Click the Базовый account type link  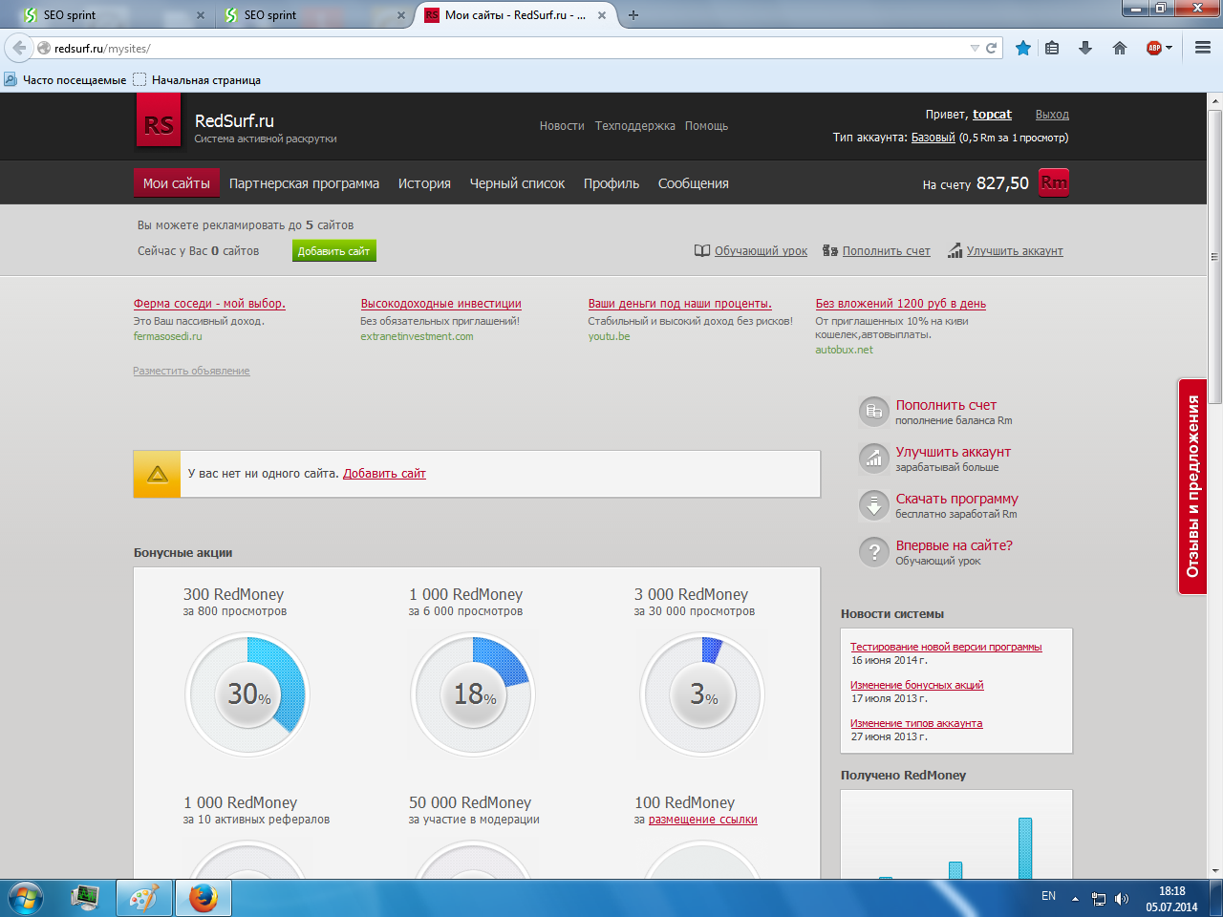[x=933, y=138]
